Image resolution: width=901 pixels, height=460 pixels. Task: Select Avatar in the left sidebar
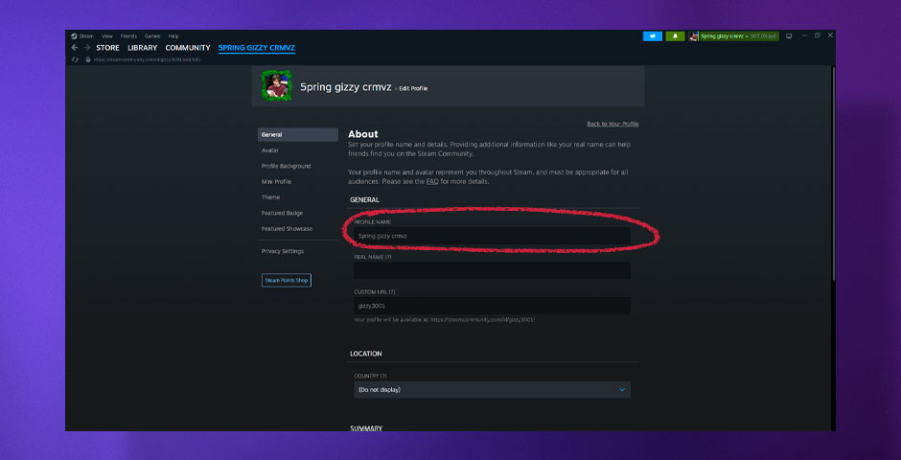[x=271, y=150]
